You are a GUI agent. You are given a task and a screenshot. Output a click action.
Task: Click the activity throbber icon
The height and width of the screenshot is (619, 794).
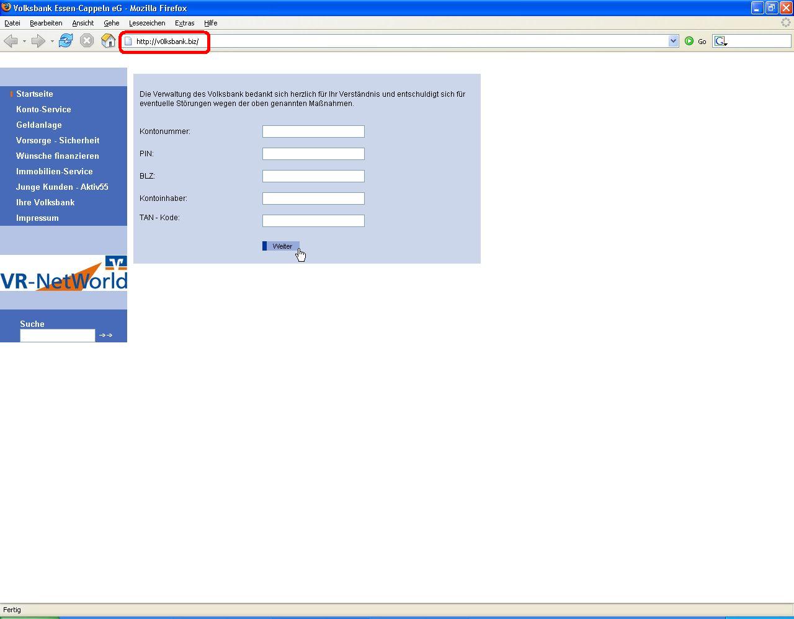click(786, 23)
